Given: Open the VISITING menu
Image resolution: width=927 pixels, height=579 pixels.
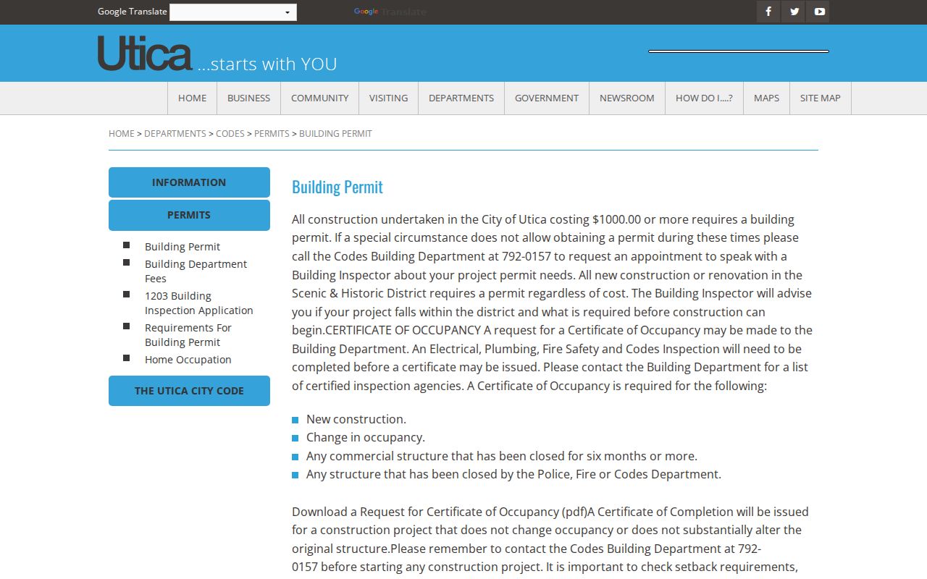Looking at the screenshot, I should tap(388, 98).
